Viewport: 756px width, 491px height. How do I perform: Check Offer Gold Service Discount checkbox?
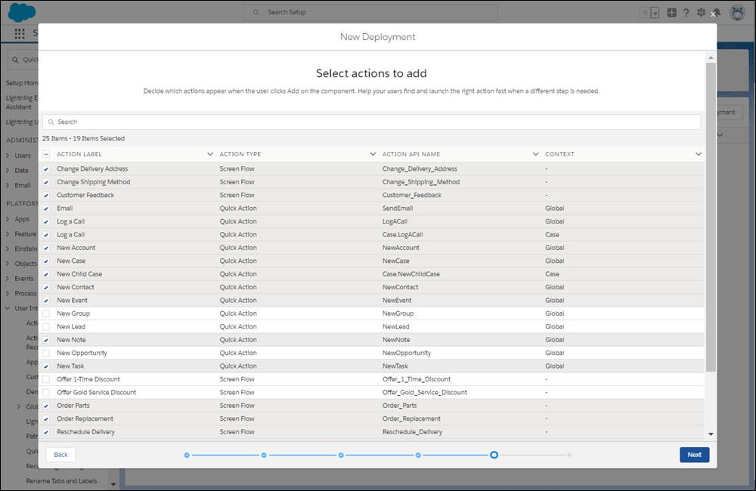coord(46,393)
